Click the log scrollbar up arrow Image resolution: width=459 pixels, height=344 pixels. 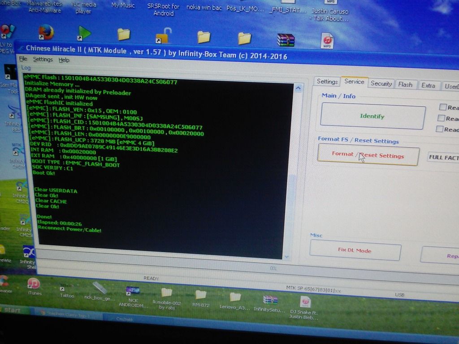tap(298, 88)
